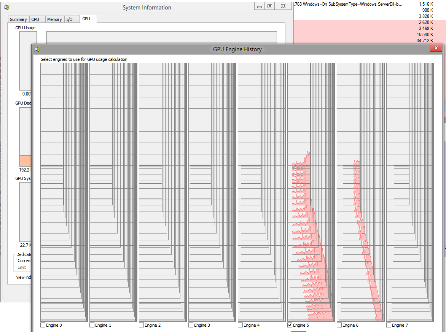
Task: Enable the Engine 1 checkbox
Action: [x=92, y=325]
